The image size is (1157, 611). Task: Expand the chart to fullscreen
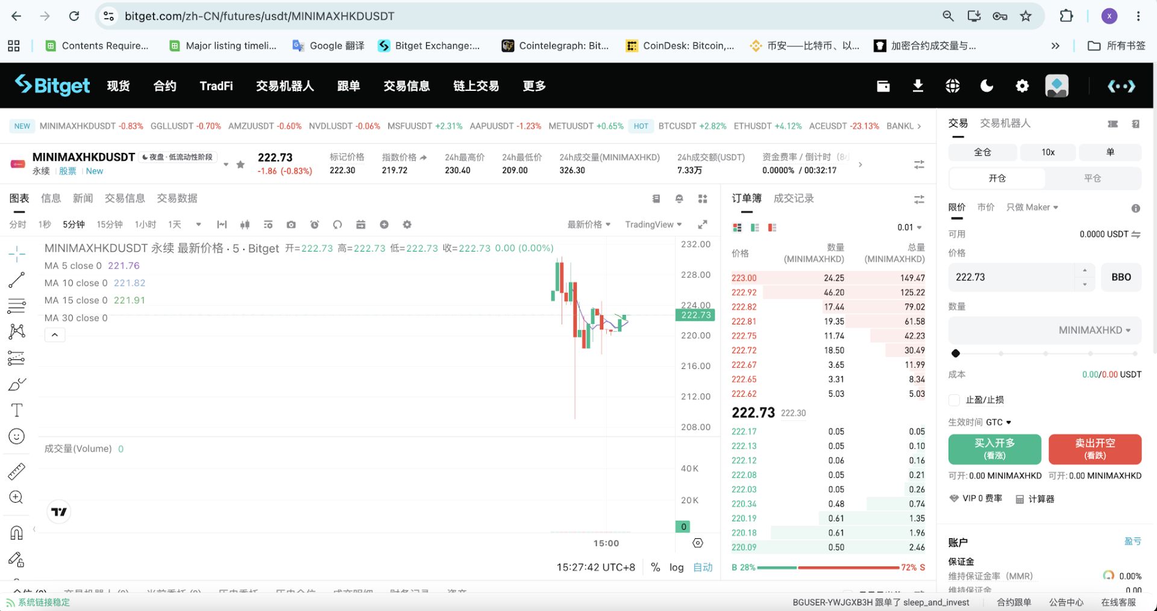pos(703,225)
